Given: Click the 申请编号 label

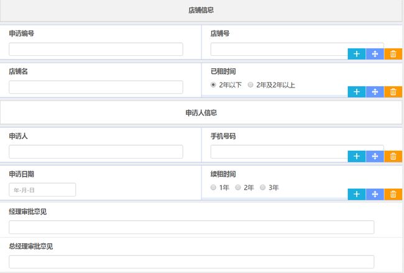Looking at the screenshot, I should 21,34.
